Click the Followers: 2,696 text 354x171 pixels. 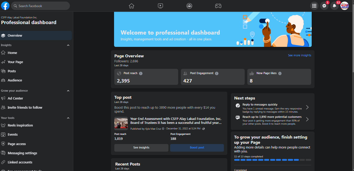126,61
